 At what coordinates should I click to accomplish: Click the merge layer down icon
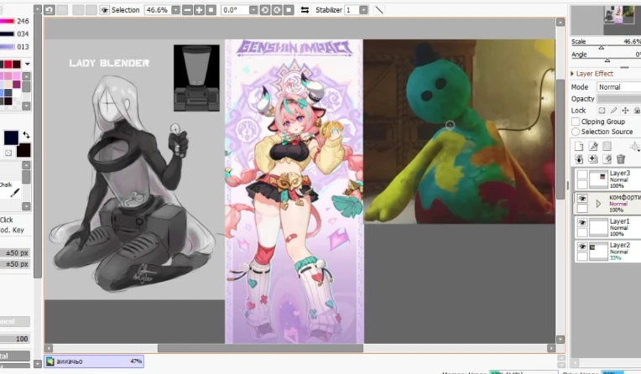click(593, 159)
